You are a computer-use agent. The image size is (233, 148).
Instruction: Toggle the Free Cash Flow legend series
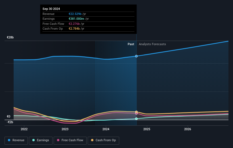70,140
